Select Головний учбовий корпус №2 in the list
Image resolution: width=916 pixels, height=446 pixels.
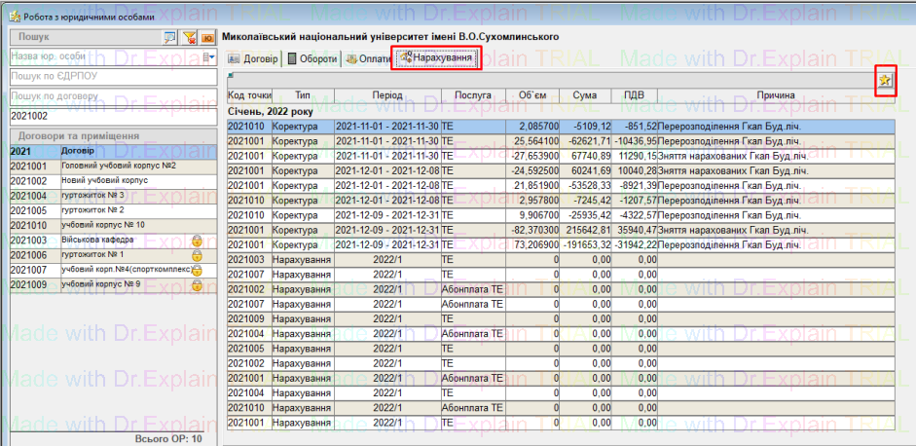click(x=117, y=167)
